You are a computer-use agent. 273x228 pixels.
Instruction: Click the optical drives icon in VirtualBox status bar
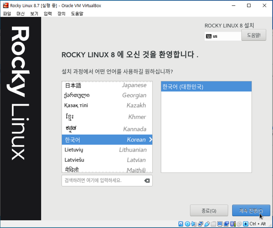click(188, 224)
